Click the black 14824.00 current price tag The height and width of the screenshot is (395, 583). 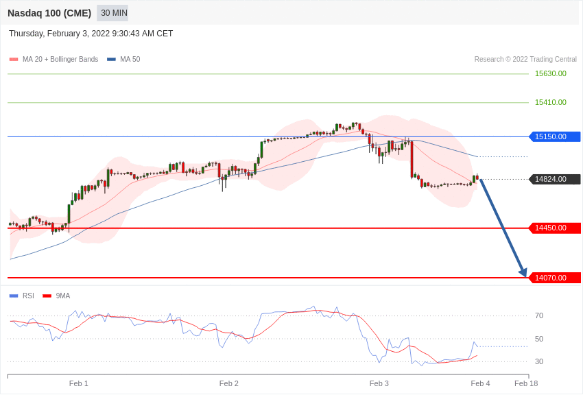pyautogui.click(x=555, y=179)
